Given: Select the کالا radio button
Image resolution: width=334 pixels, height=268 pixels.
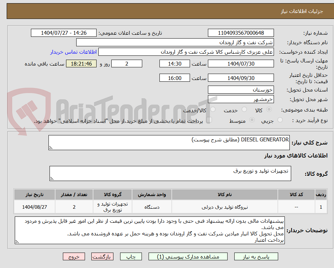Looking at the screenshot, I should (269, 109).
